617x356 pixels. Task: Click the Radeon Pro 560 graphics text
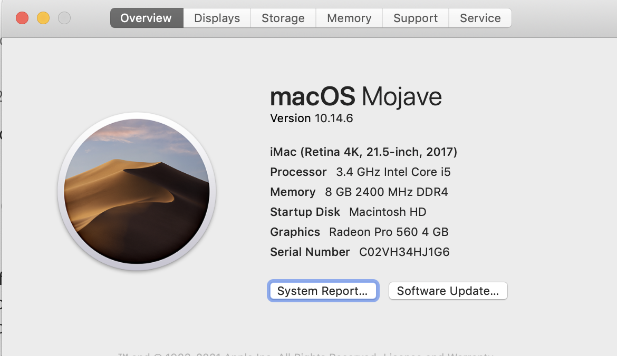[389, 232]
